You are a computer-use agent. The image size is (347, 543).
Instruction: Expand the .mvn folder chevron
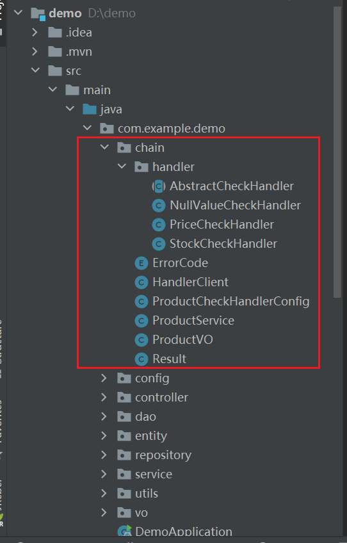[35, 52]
